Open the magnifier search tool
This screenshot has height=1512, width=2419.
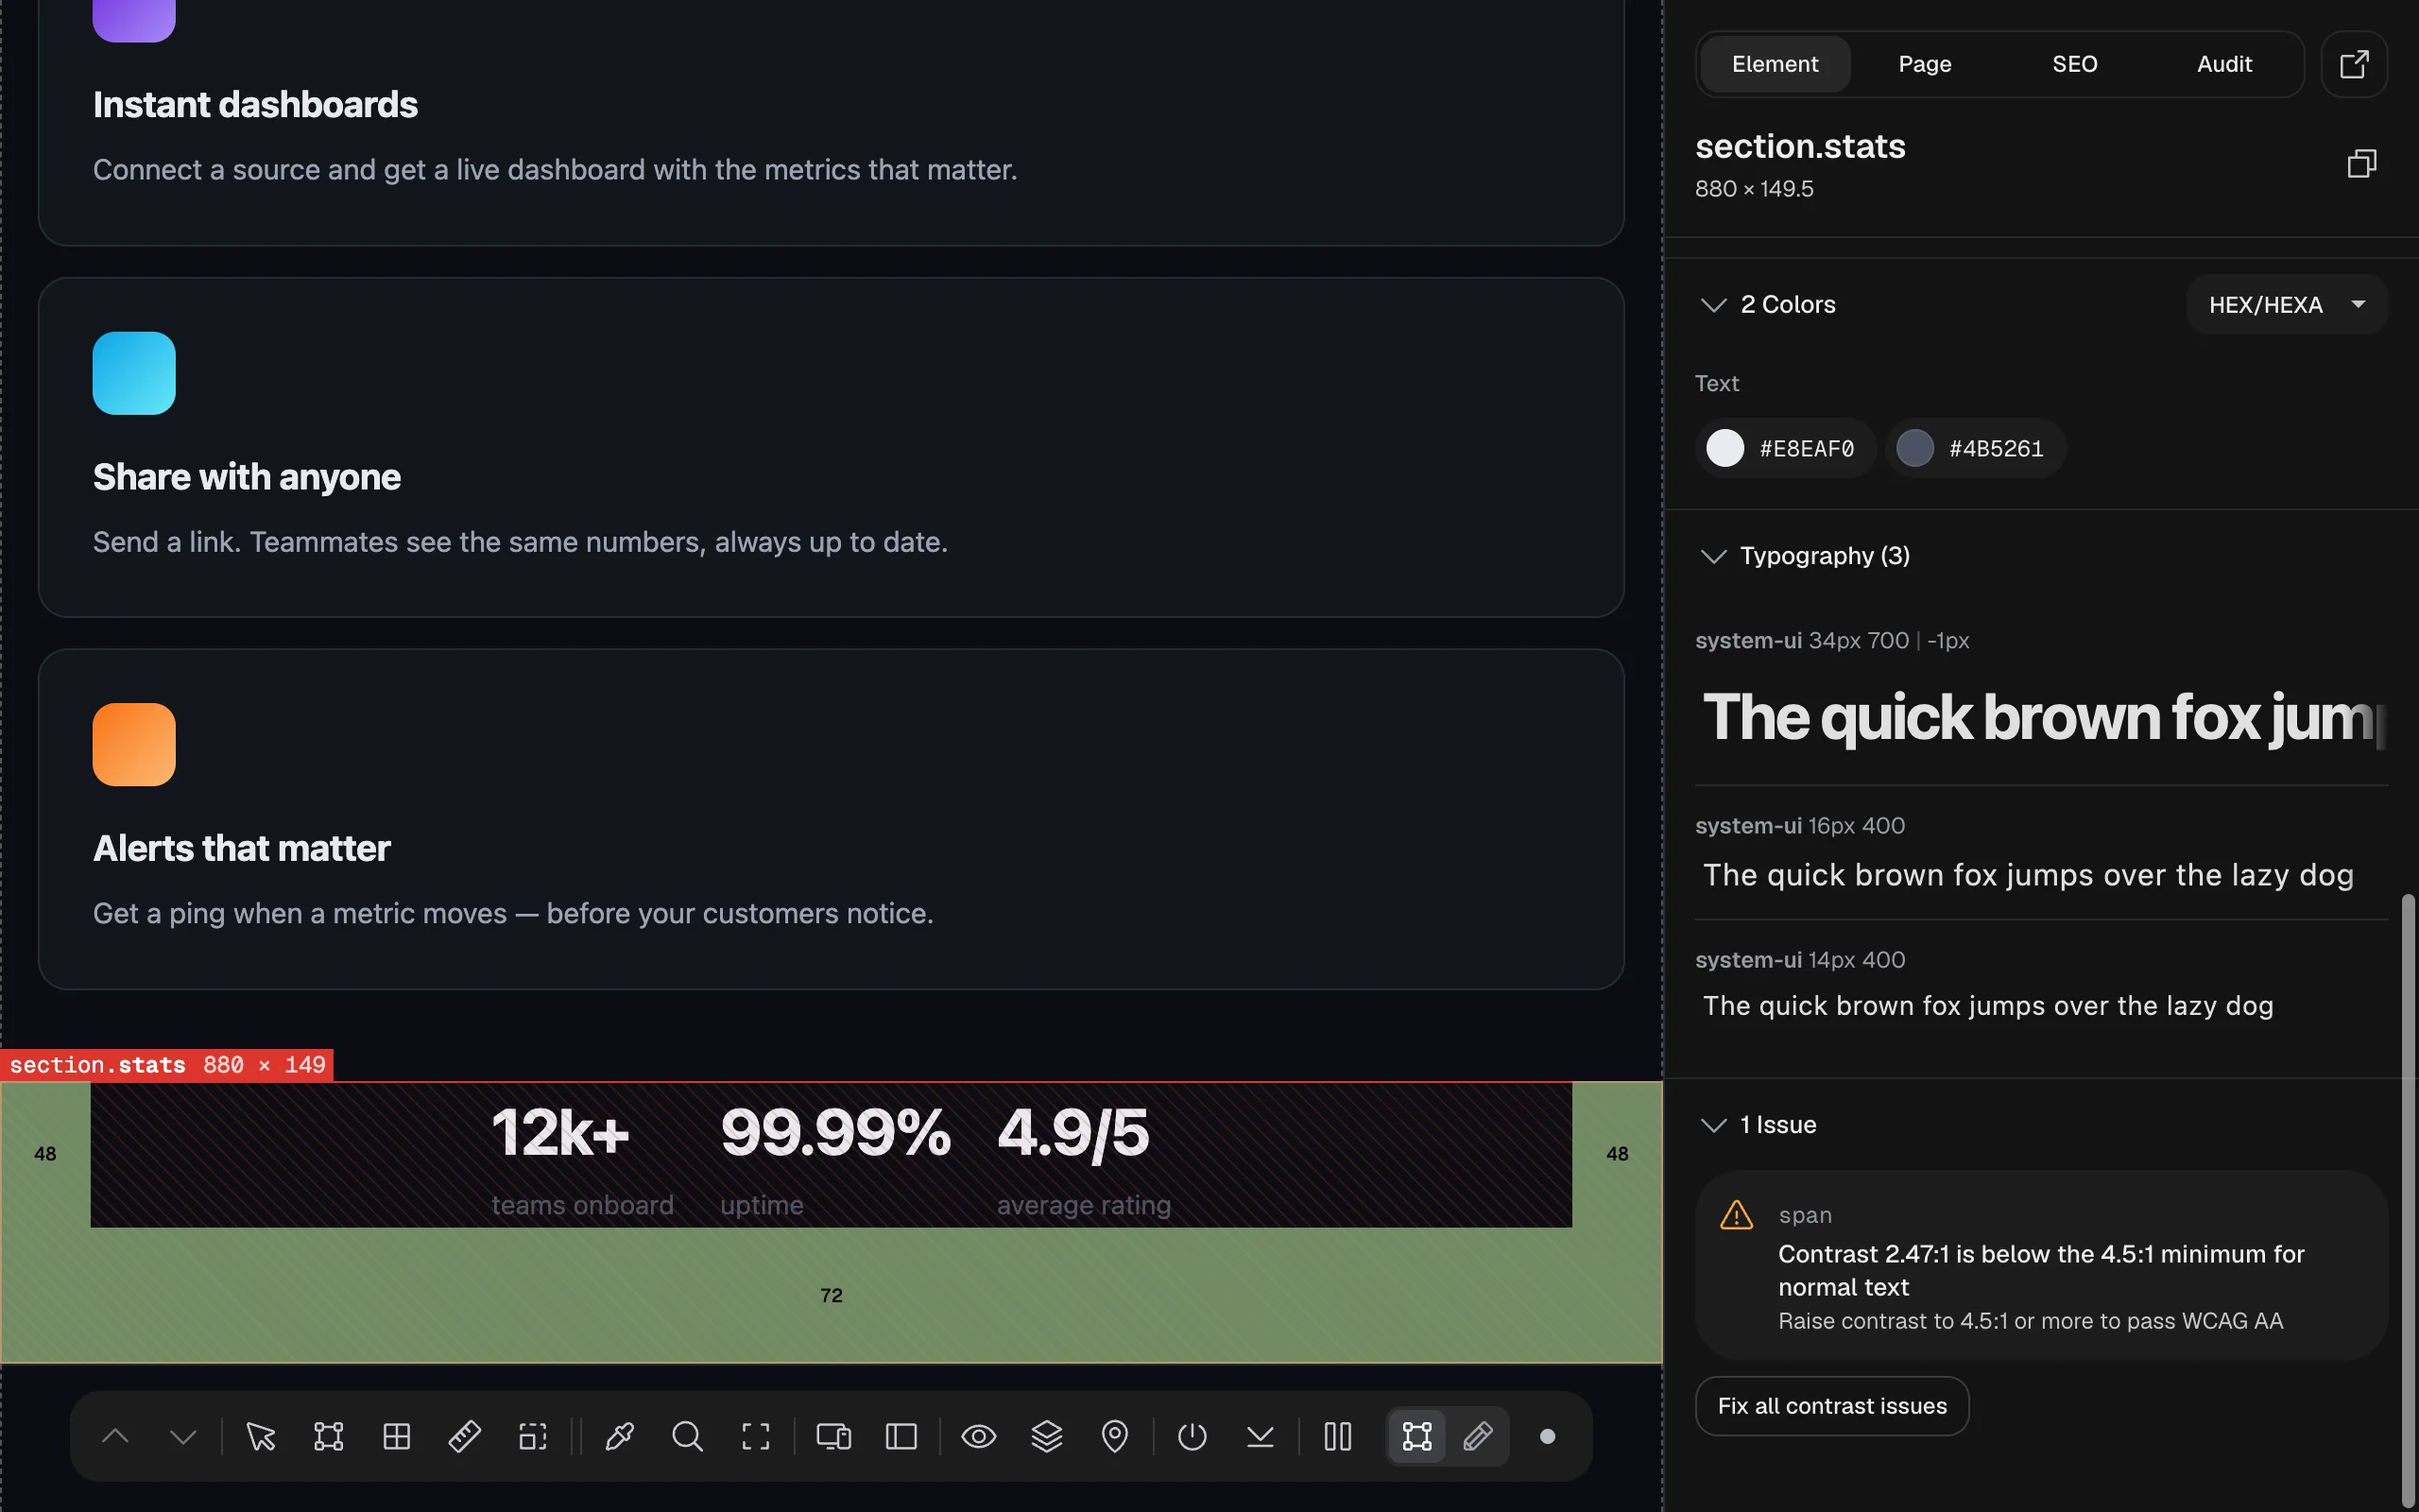[688, 1436]
